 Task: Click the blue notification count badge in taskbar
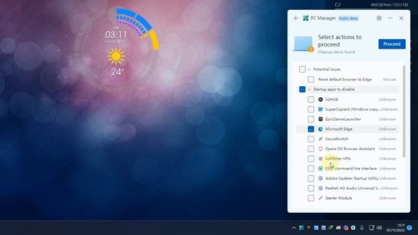pos(410,228)
